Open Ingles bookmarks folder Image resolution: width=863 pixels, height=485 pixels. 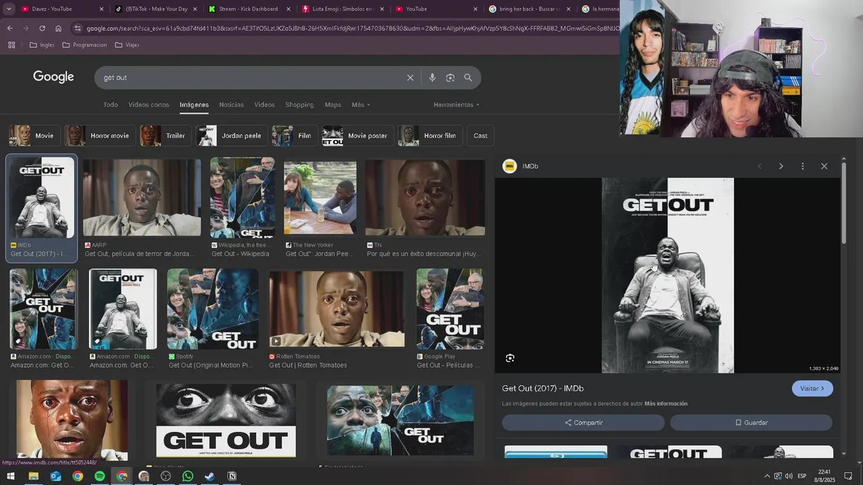pos(42,45)
